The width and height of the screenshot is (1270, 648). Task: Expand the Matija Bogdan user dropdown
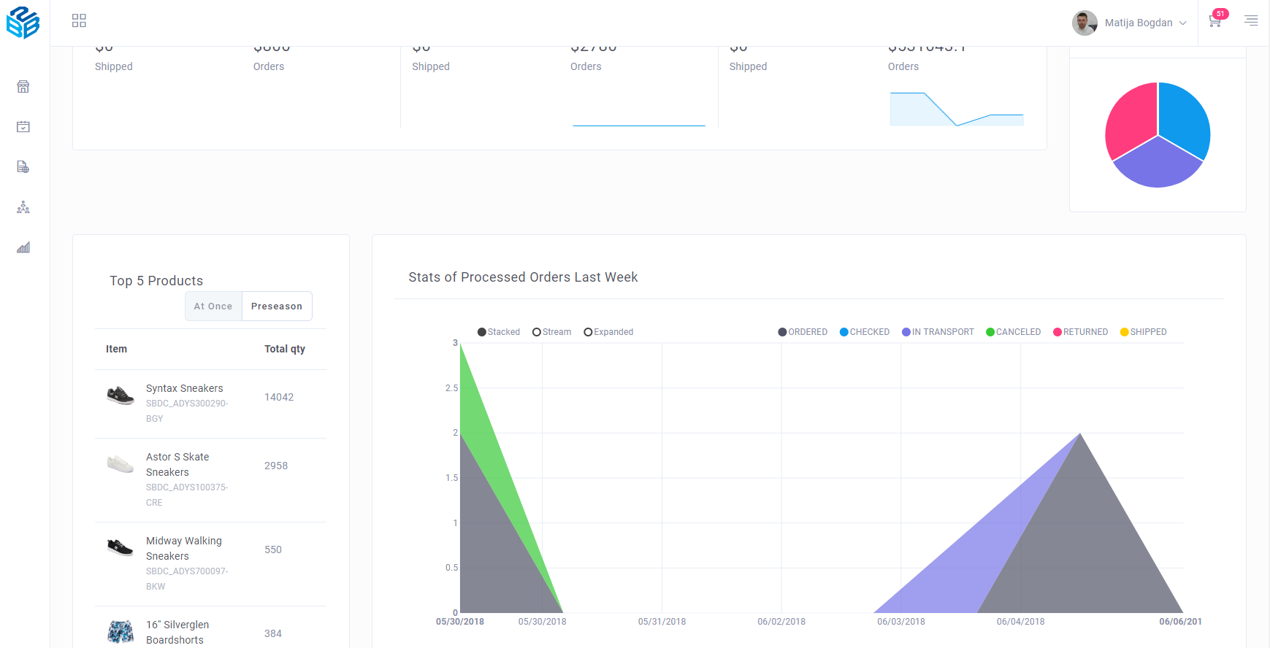click(x=1130, y=23)
